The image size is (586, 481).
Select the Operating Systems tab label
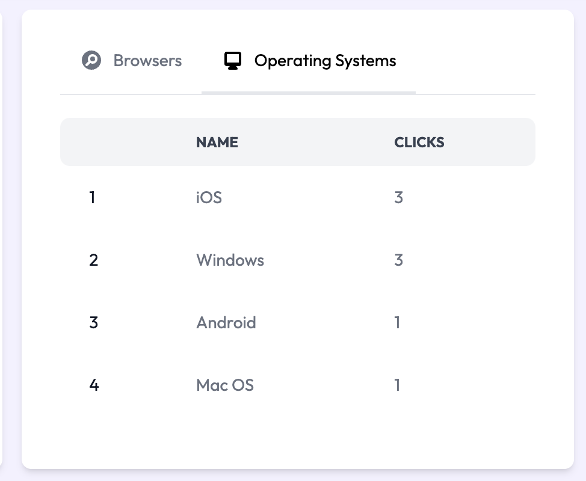coord(325,61)
